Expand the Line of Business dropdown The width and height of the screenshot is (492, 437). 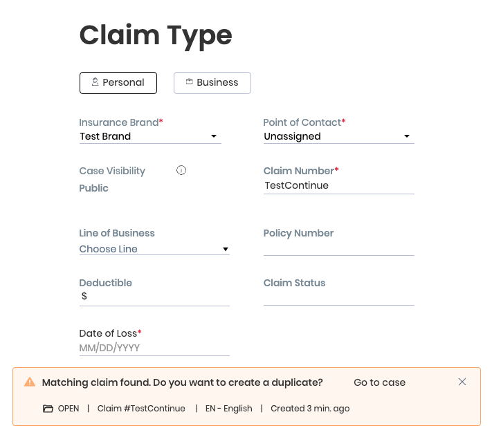[154, 249]
